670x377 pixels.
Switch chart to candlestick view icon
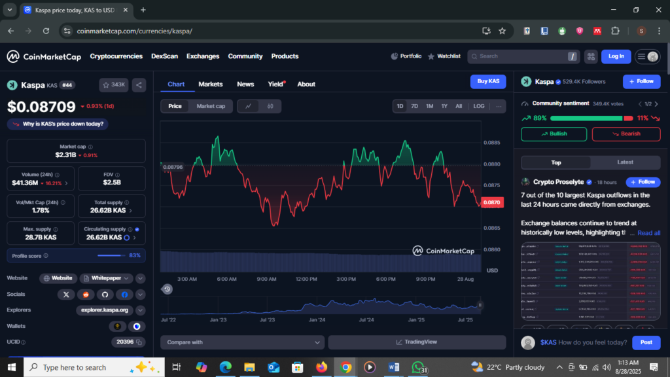click(270, 106)
